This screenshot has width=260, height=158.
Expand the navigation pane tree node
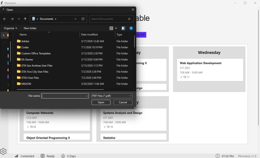click(4, 35)
